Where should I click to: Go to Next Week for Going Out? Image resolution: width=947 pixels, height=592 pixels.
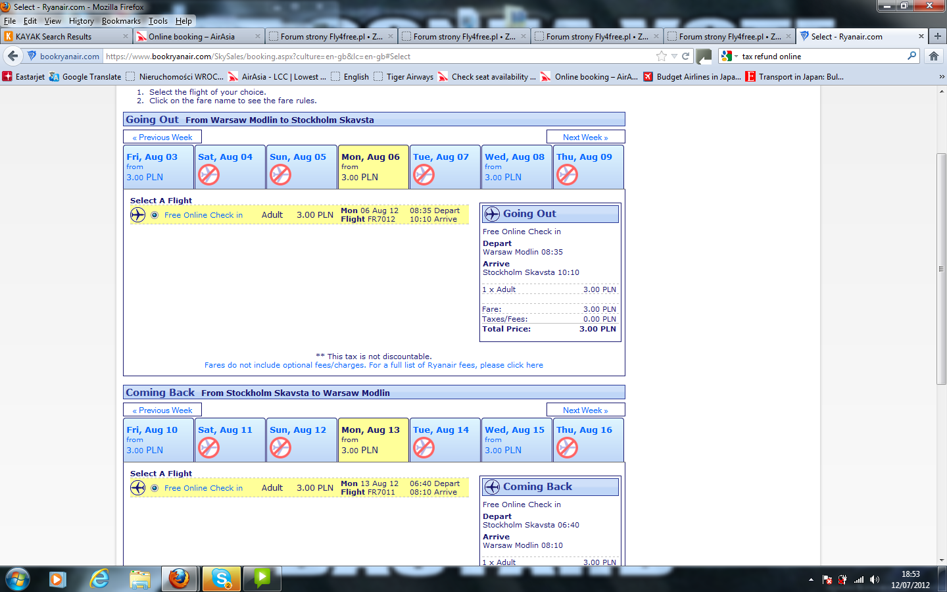coord(585,137)
